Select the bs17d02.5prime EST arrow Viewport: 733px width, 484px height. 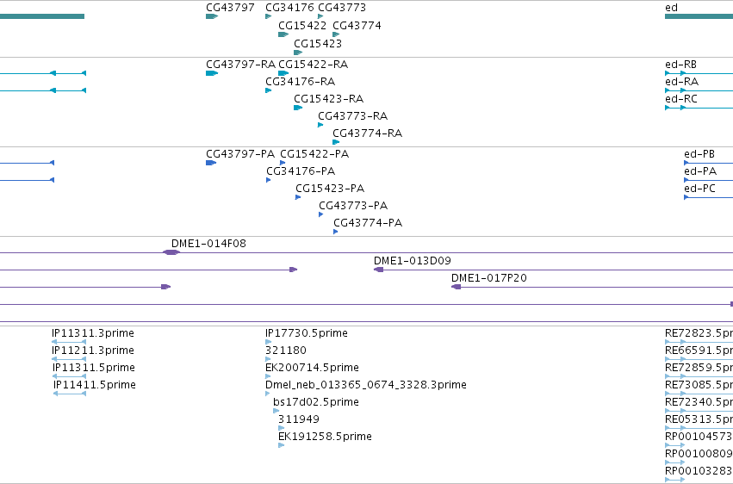pos(276,411)
